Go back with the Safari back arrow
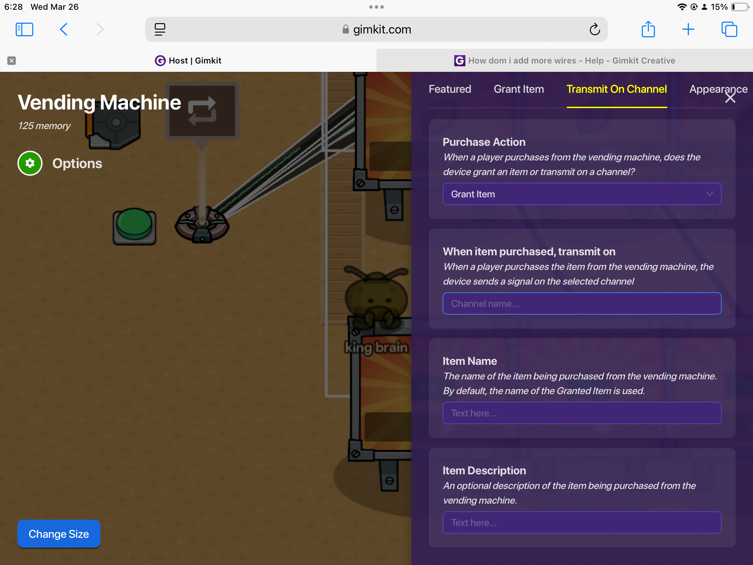 [x=64, y=29]
